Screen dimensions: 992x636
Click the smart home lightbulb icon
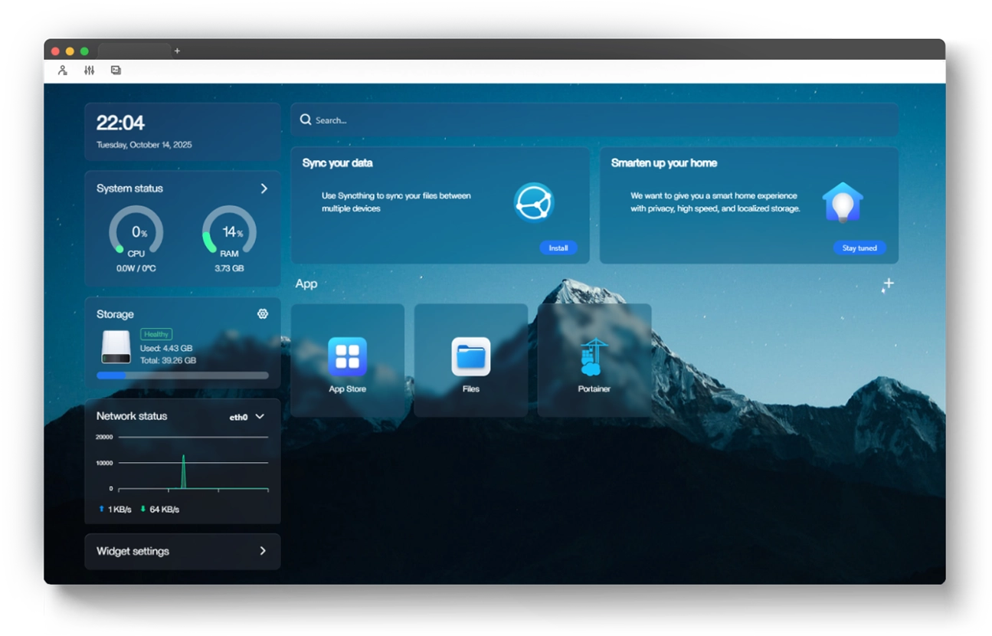tap(843, 202)
